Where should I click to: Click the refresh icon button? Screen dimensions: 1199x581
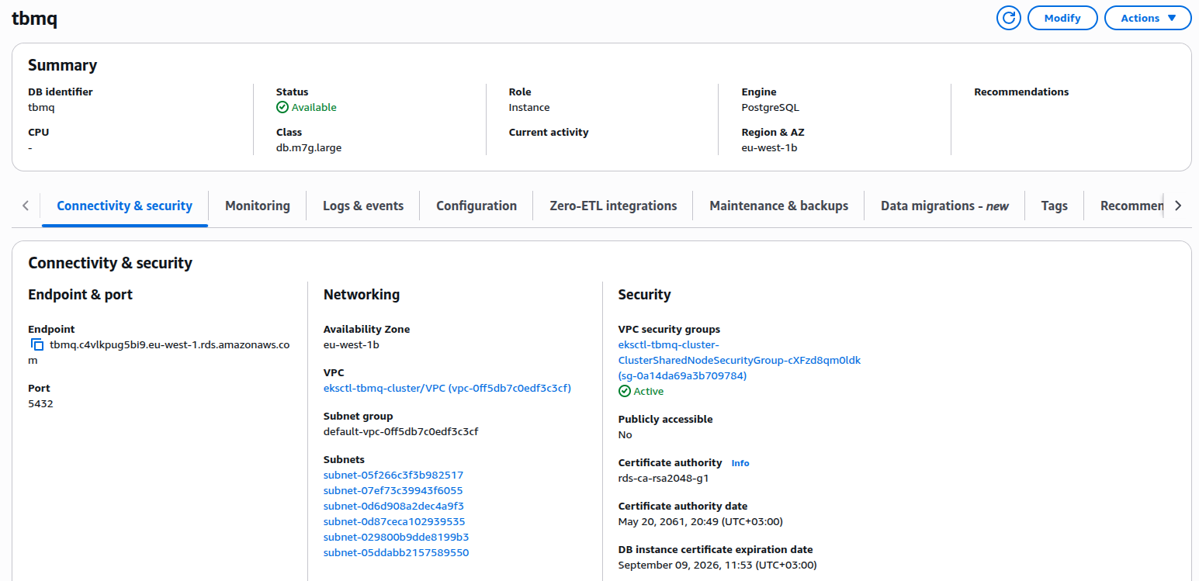1008,18
